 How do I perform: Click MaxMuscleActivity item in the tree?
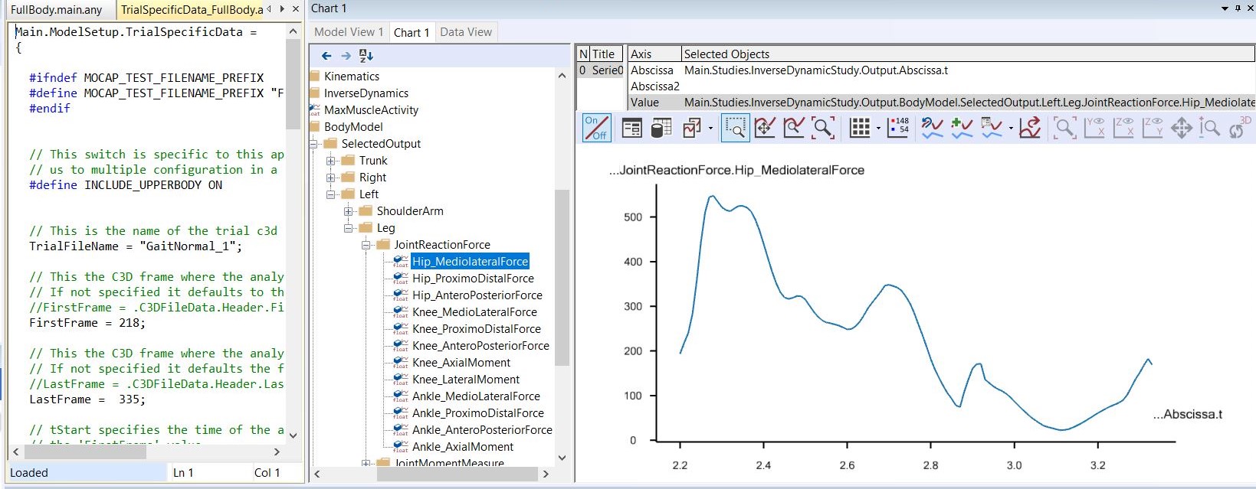(371, 110)
